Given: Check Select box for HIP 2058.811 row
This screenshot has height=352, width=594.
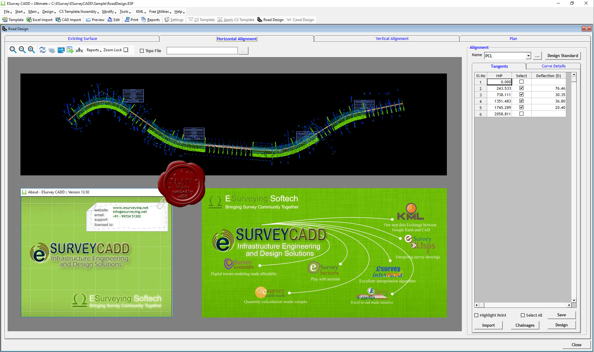Looking at the screenshot, I should [521, 114].
